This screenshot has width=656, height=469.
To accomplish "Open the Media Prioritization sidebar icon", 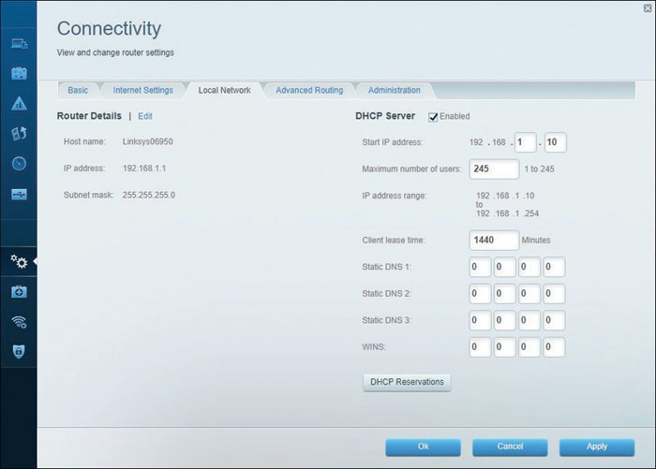I will pyautogui.click(x=19, y=133).
